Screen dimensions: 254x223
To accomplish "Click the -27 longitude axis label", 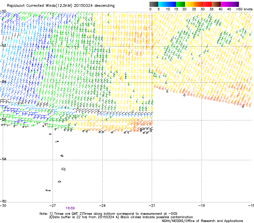I will (52, 206).
